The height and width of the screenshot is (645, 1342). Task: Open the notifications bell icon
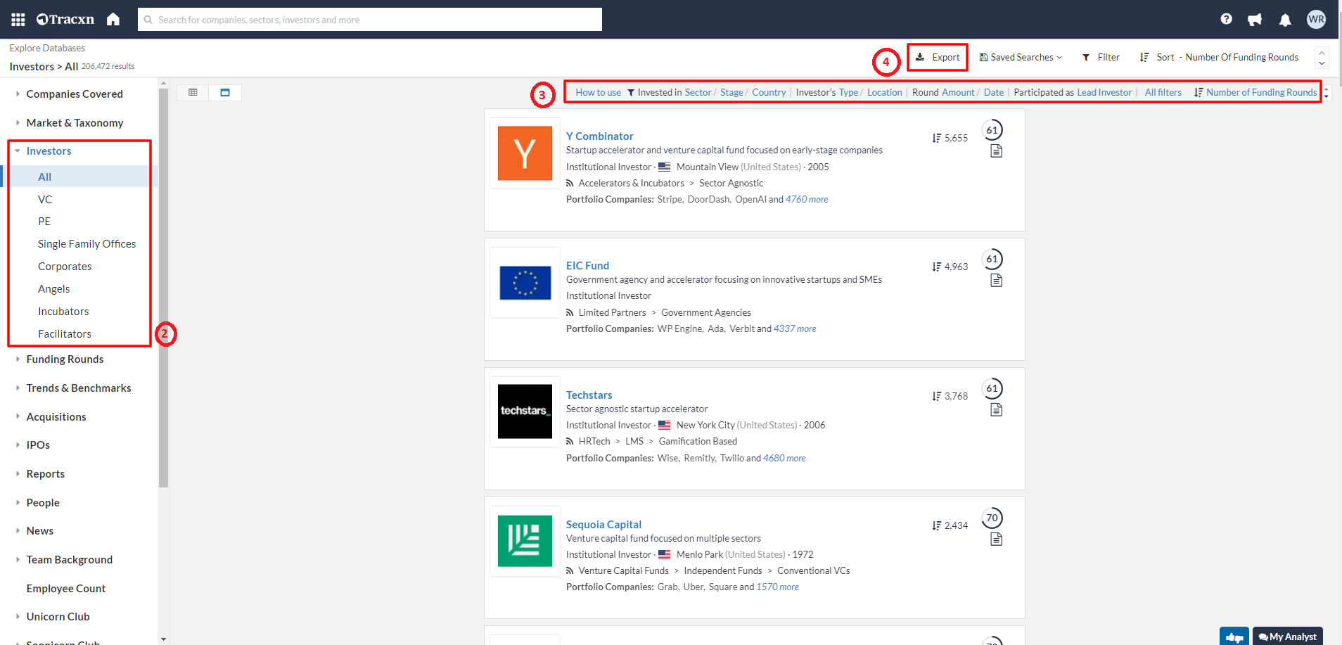click(x=1285, y=20)
